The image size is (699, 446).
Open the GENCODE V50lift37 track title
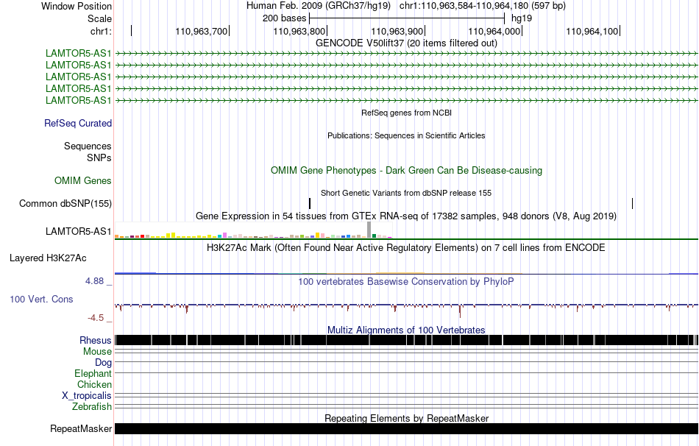tap(406, 43)
